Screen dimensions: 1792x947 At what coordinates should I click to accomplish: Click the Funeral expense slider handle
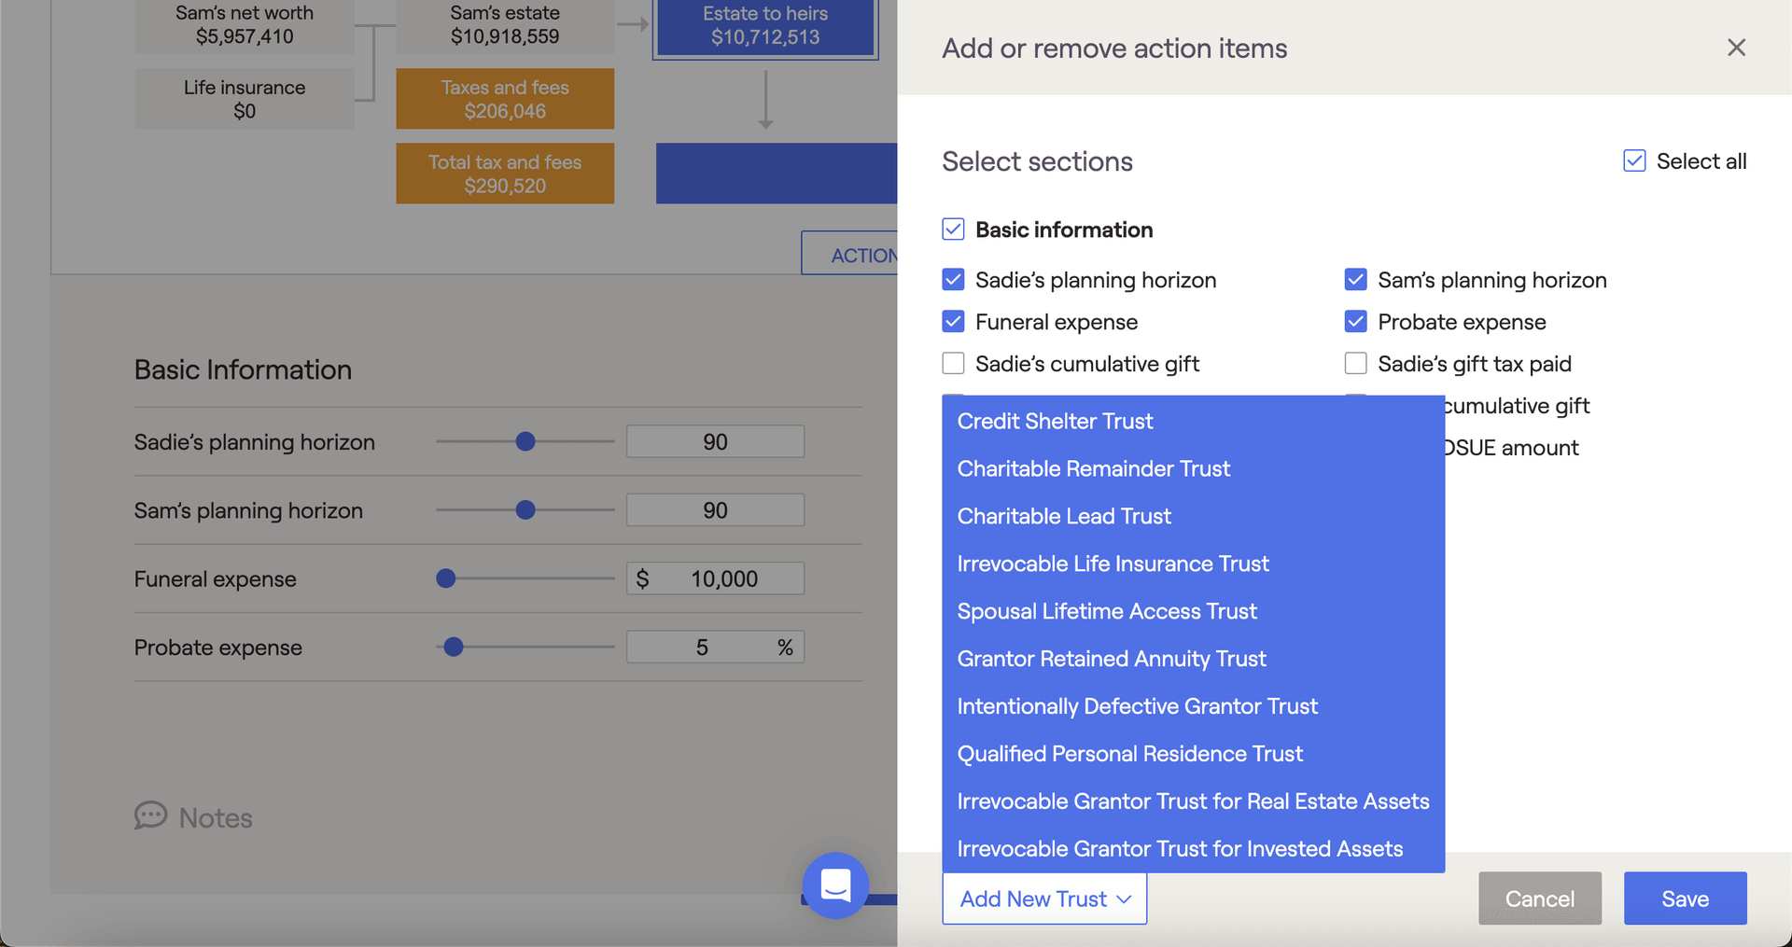pos(446,579)
